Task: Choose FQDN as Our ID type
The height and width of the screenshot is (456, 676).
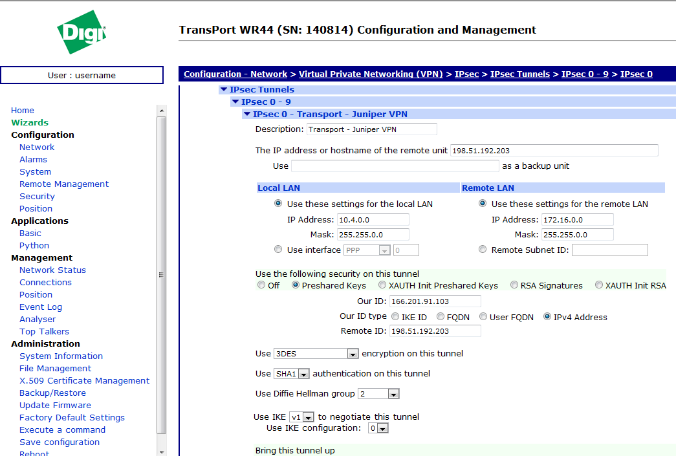Action: click(x=441, y=317)
